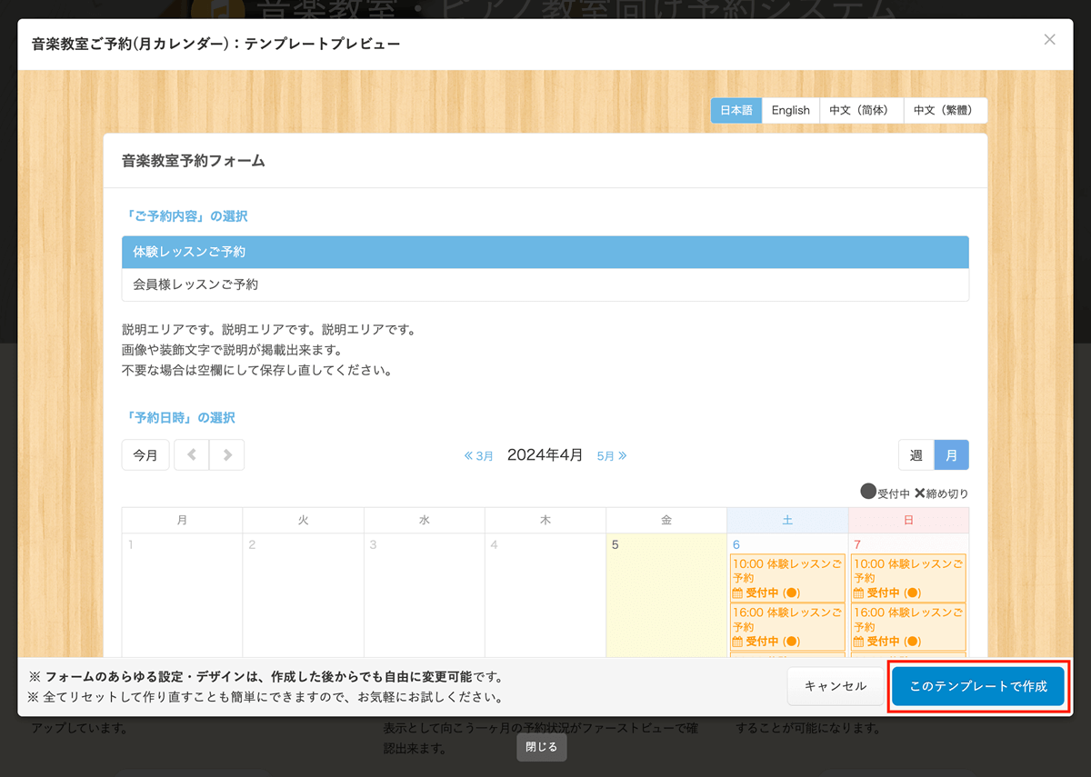This screenshot has height=777, width=1091.
Task: Click the next month arrow button
Action: [x=227, y=455]
